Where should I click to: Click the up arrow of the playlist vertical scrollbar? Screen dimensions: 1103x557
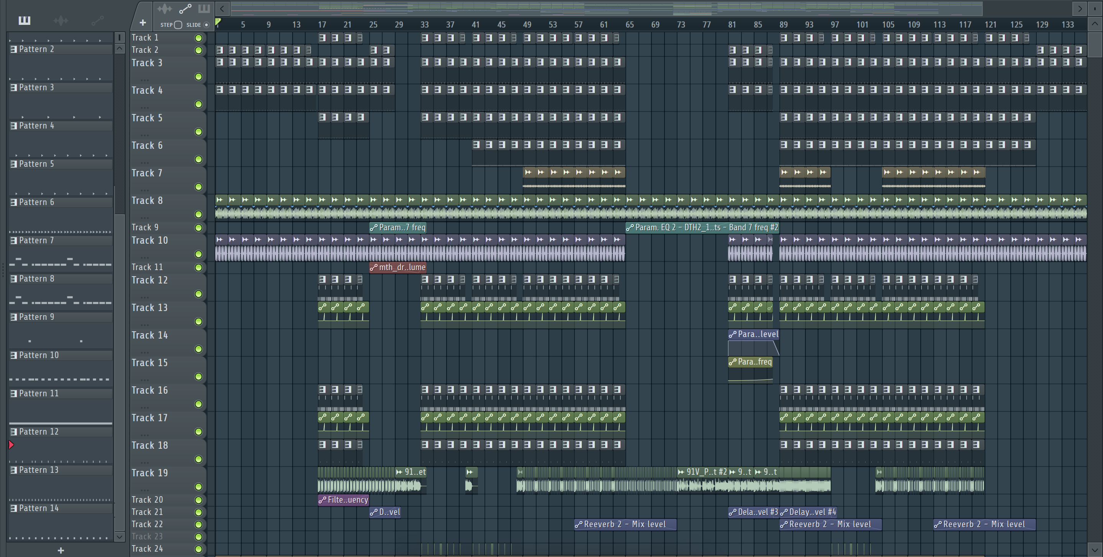click(1095, 24)
